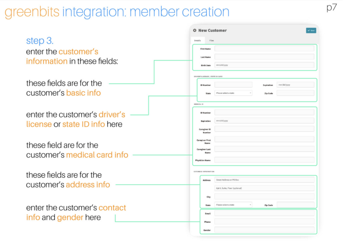
Task: Click the driver's license ID Number field
Action: coord(233,85)
